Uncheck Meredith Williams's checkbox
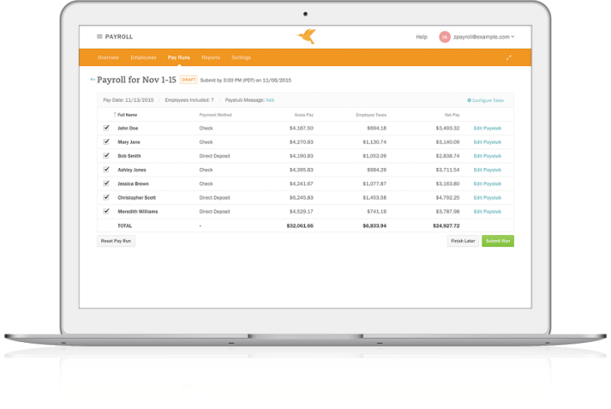 (x=106, y=211)
